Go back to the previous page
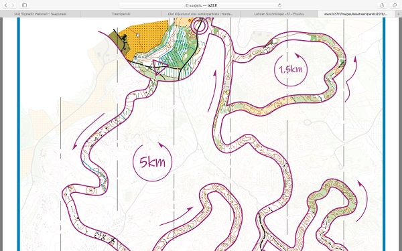The image size is (402, 251). pos(6,5)
